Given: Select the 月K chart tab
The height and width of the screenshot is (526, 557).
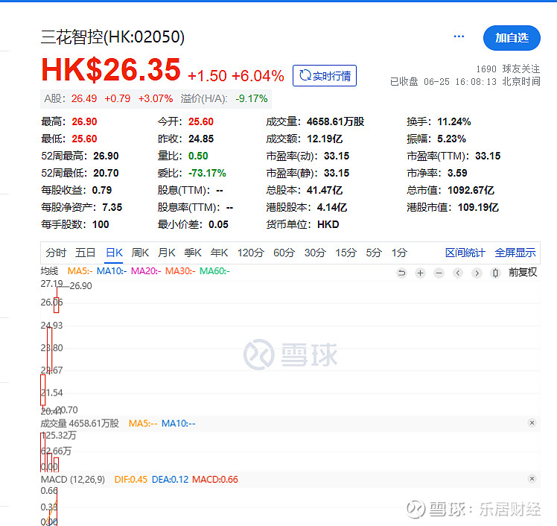Looking at the screenshot, I should pyautogui.click(x=166, y=253).
